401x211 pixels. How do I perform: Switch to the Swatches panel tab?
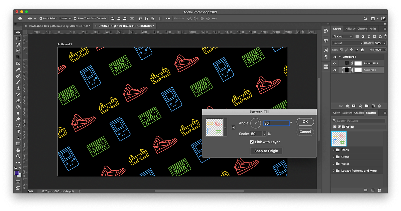pos(347,113)
